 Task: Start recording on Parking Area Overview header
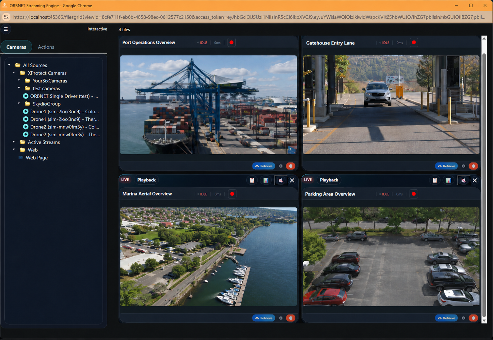[414, 194]
